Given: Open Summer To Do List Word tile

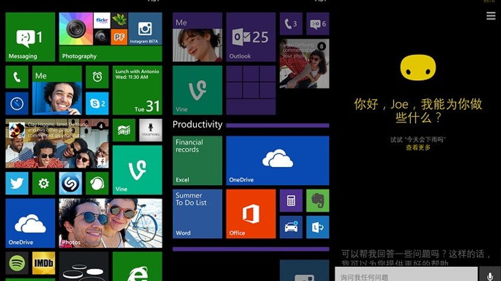Looking at the screenshot, I should coord(197,214).
